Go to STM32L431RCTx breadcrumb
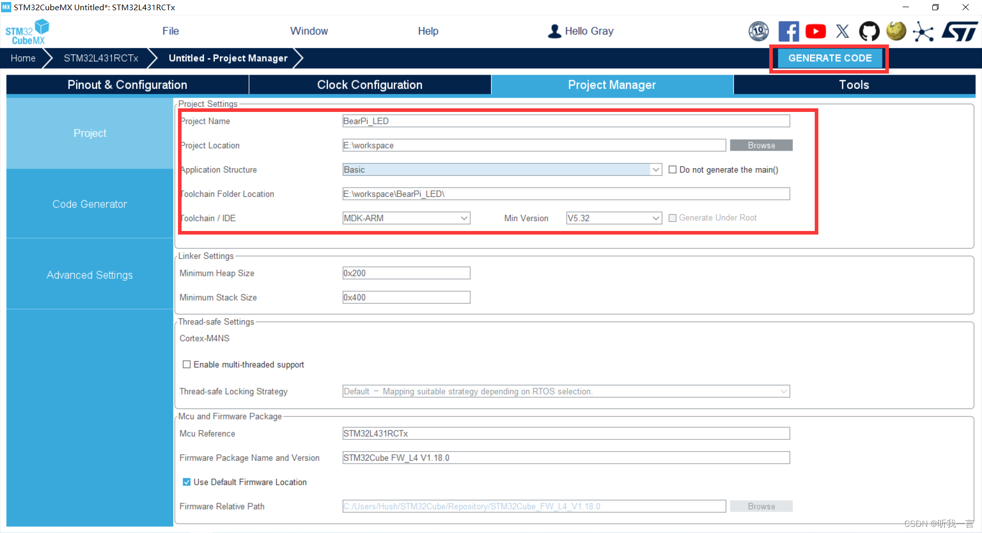 (101, 58)
